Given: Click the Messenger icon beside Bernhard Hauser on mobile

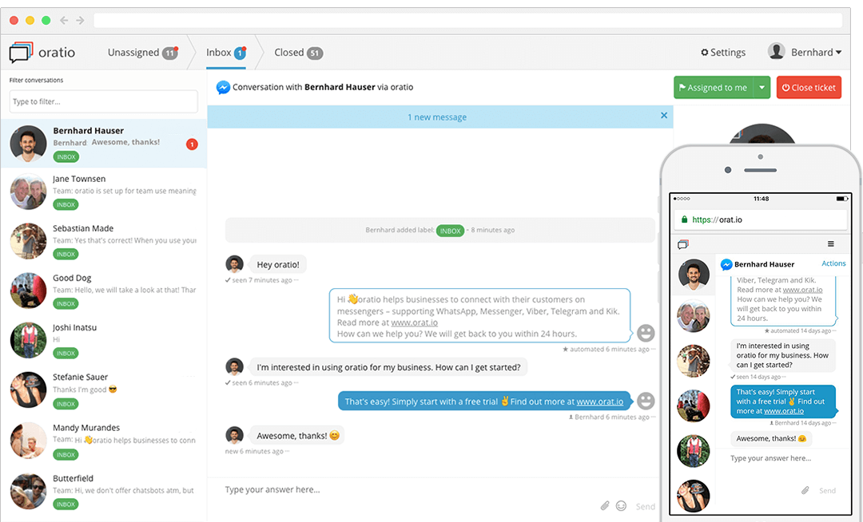Looking at the screenshot, I should pyautogui.click(x=726, y=263).
